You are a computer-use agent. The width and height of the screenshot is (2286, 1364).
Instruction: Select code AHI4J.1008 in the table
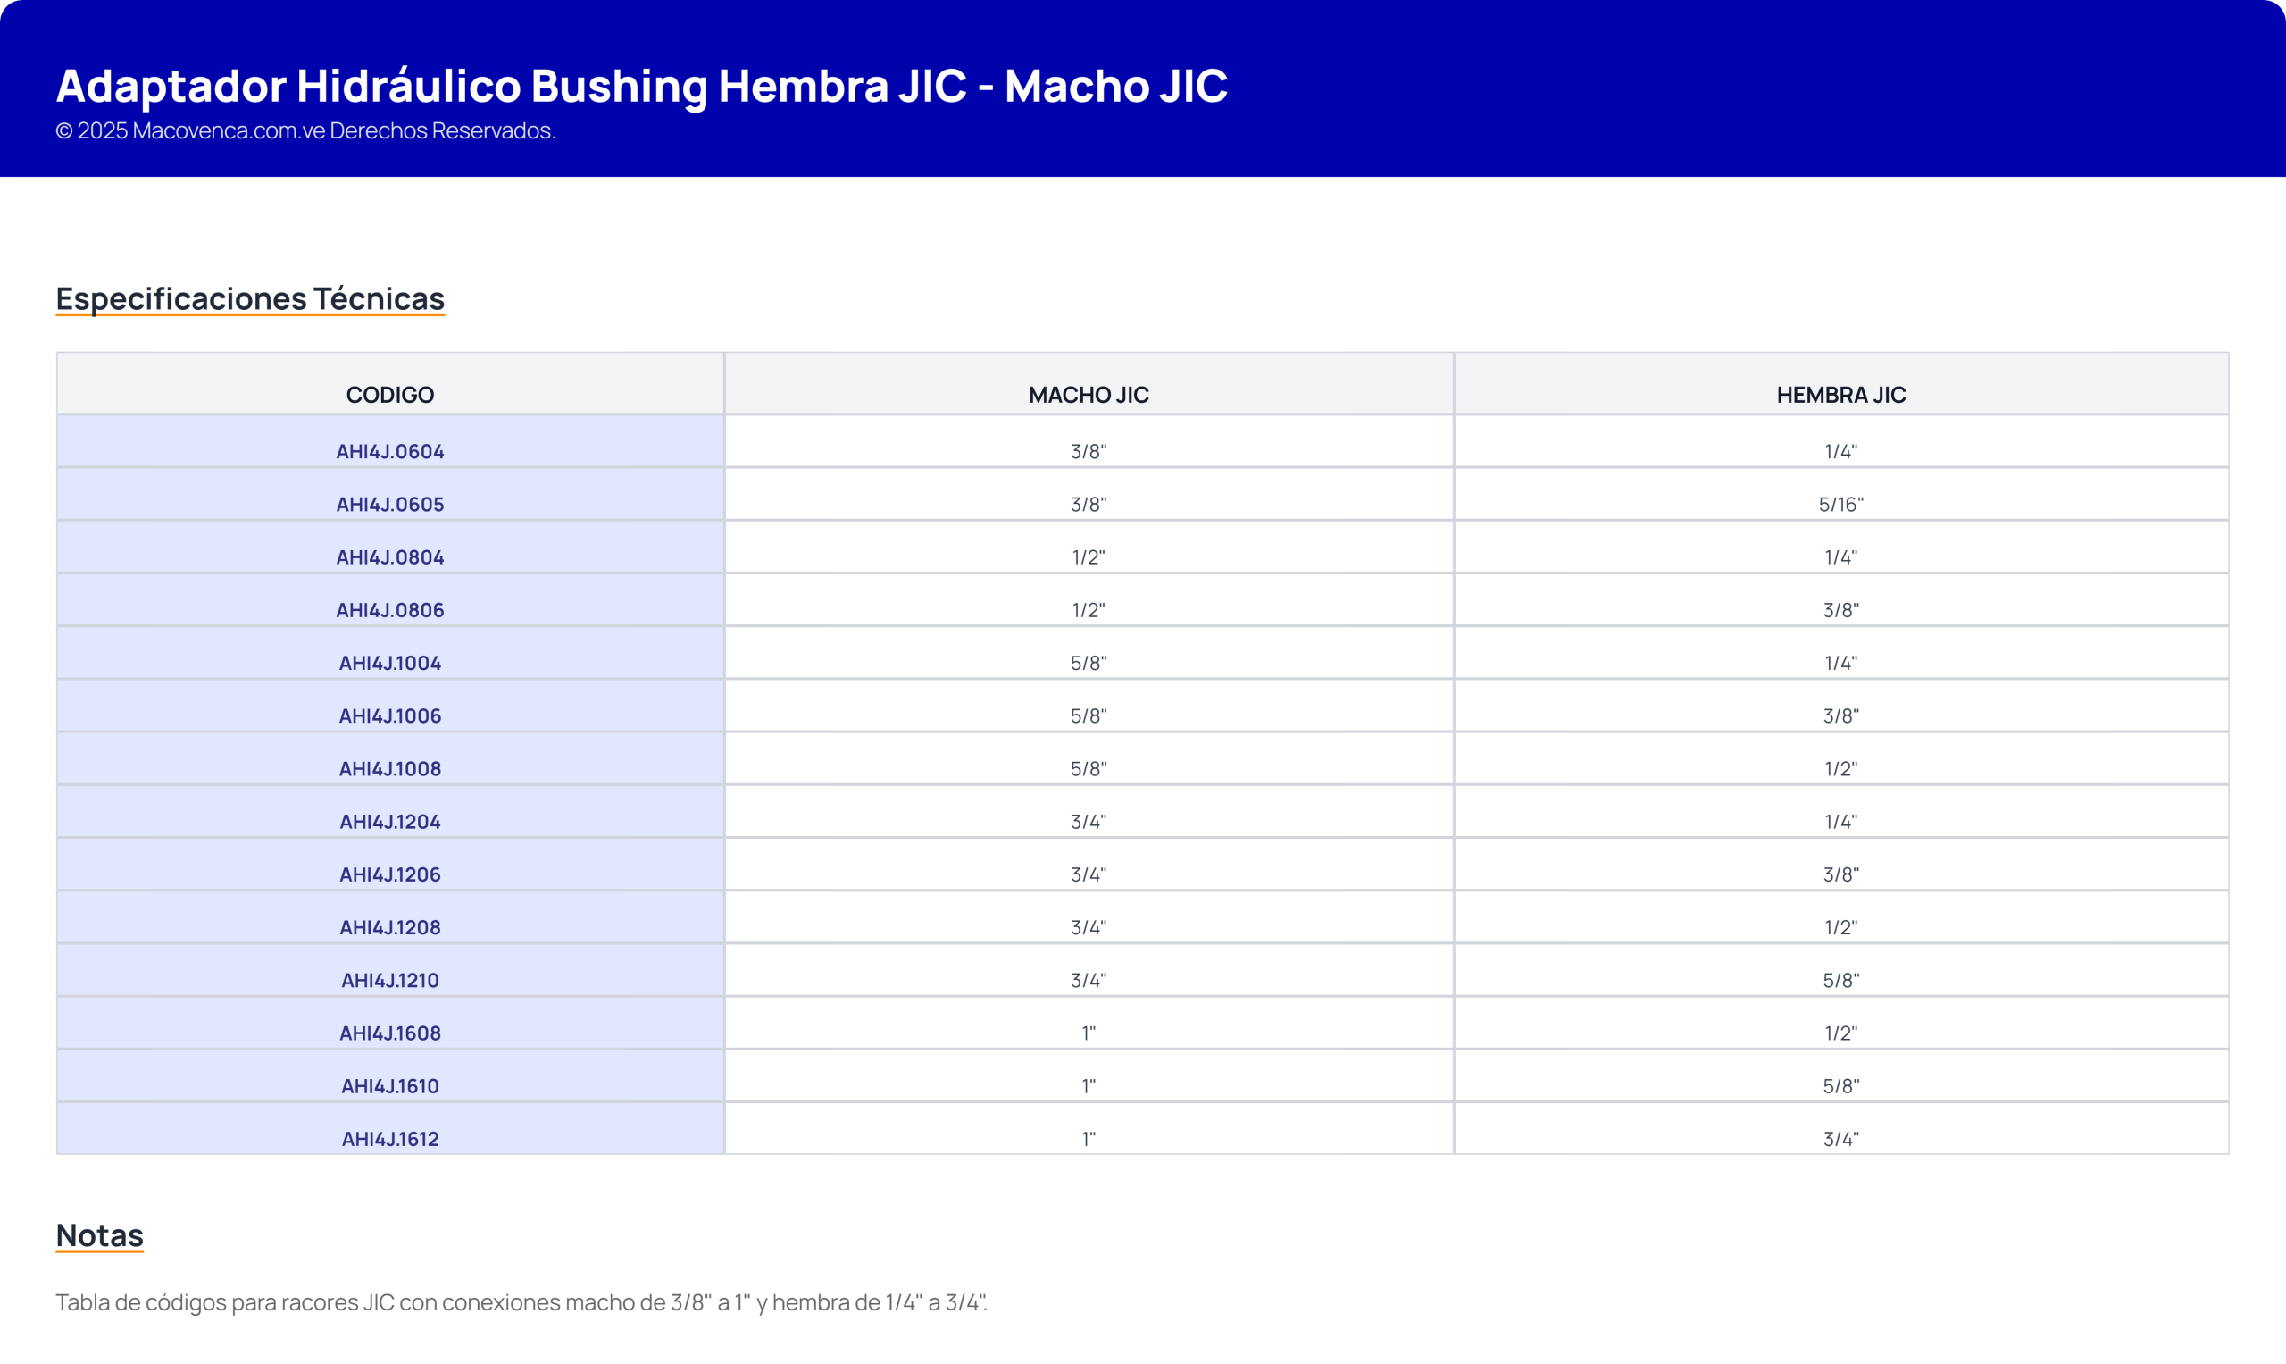click(x=389, y=768)
